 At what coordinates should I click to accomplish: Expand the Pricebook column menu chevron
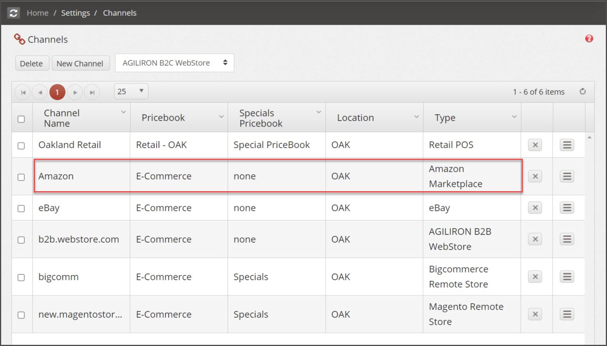(221, 117)
